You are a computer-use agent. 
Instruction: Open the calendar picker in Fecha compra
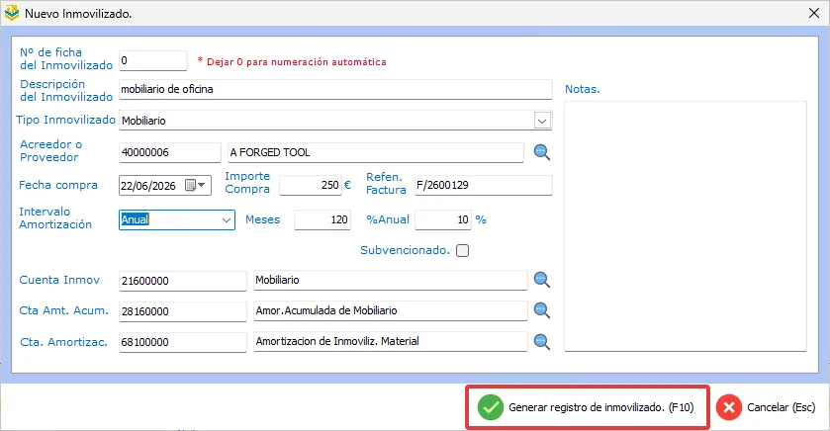point(195,185)
